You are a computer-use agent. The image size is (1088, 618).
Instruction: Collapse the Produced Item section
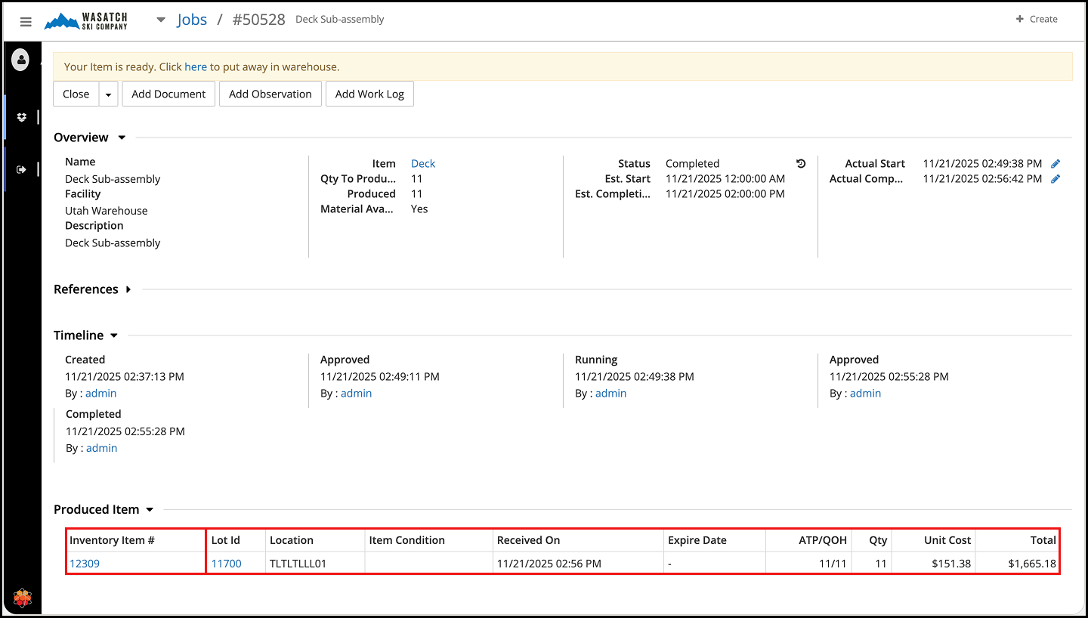tap(150, 510)
